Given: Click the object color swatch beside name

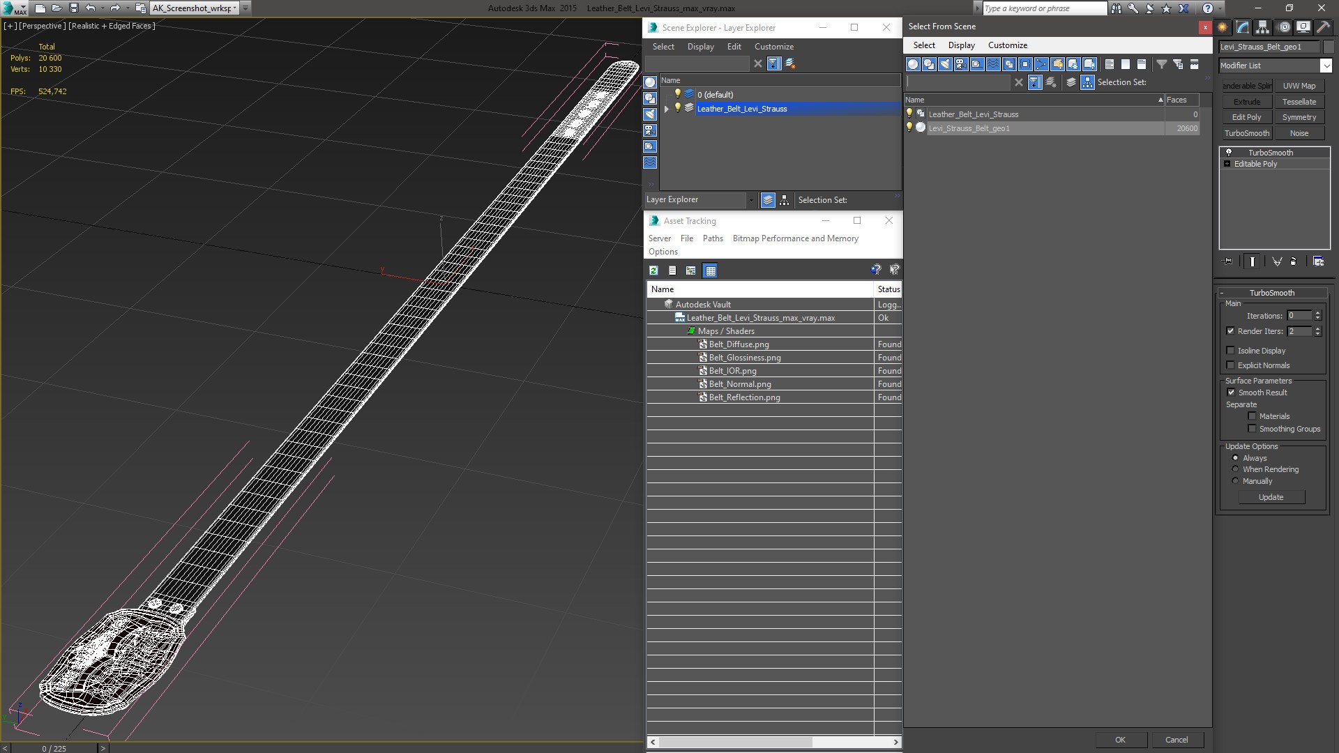Looking at the screenshot, I should coord(1329,47).
